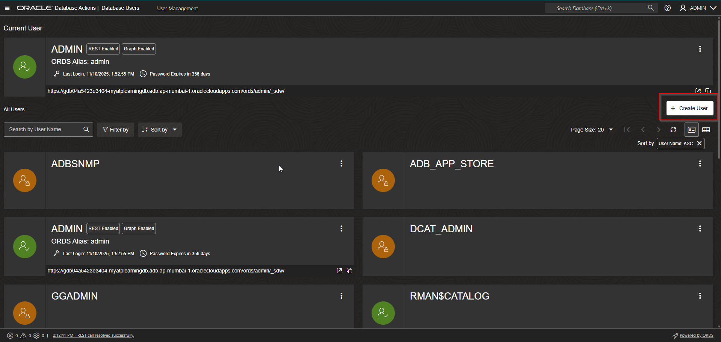721x342 pixels.
Task: Go to next page of users
Action: click(x=658, y=130)
